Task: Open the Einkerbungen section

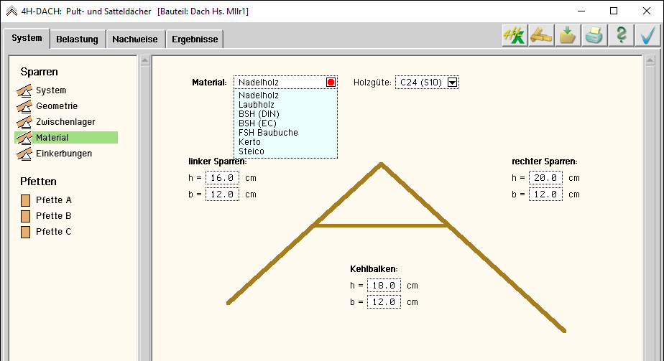Action: tap(63, 154)
